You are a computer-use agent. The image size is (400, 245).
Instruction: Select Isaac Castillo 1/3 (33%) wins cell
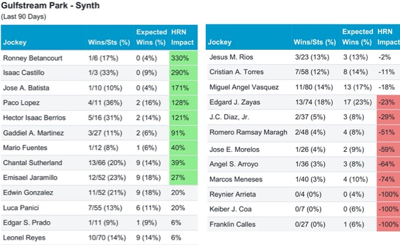[x=103, y=73]
